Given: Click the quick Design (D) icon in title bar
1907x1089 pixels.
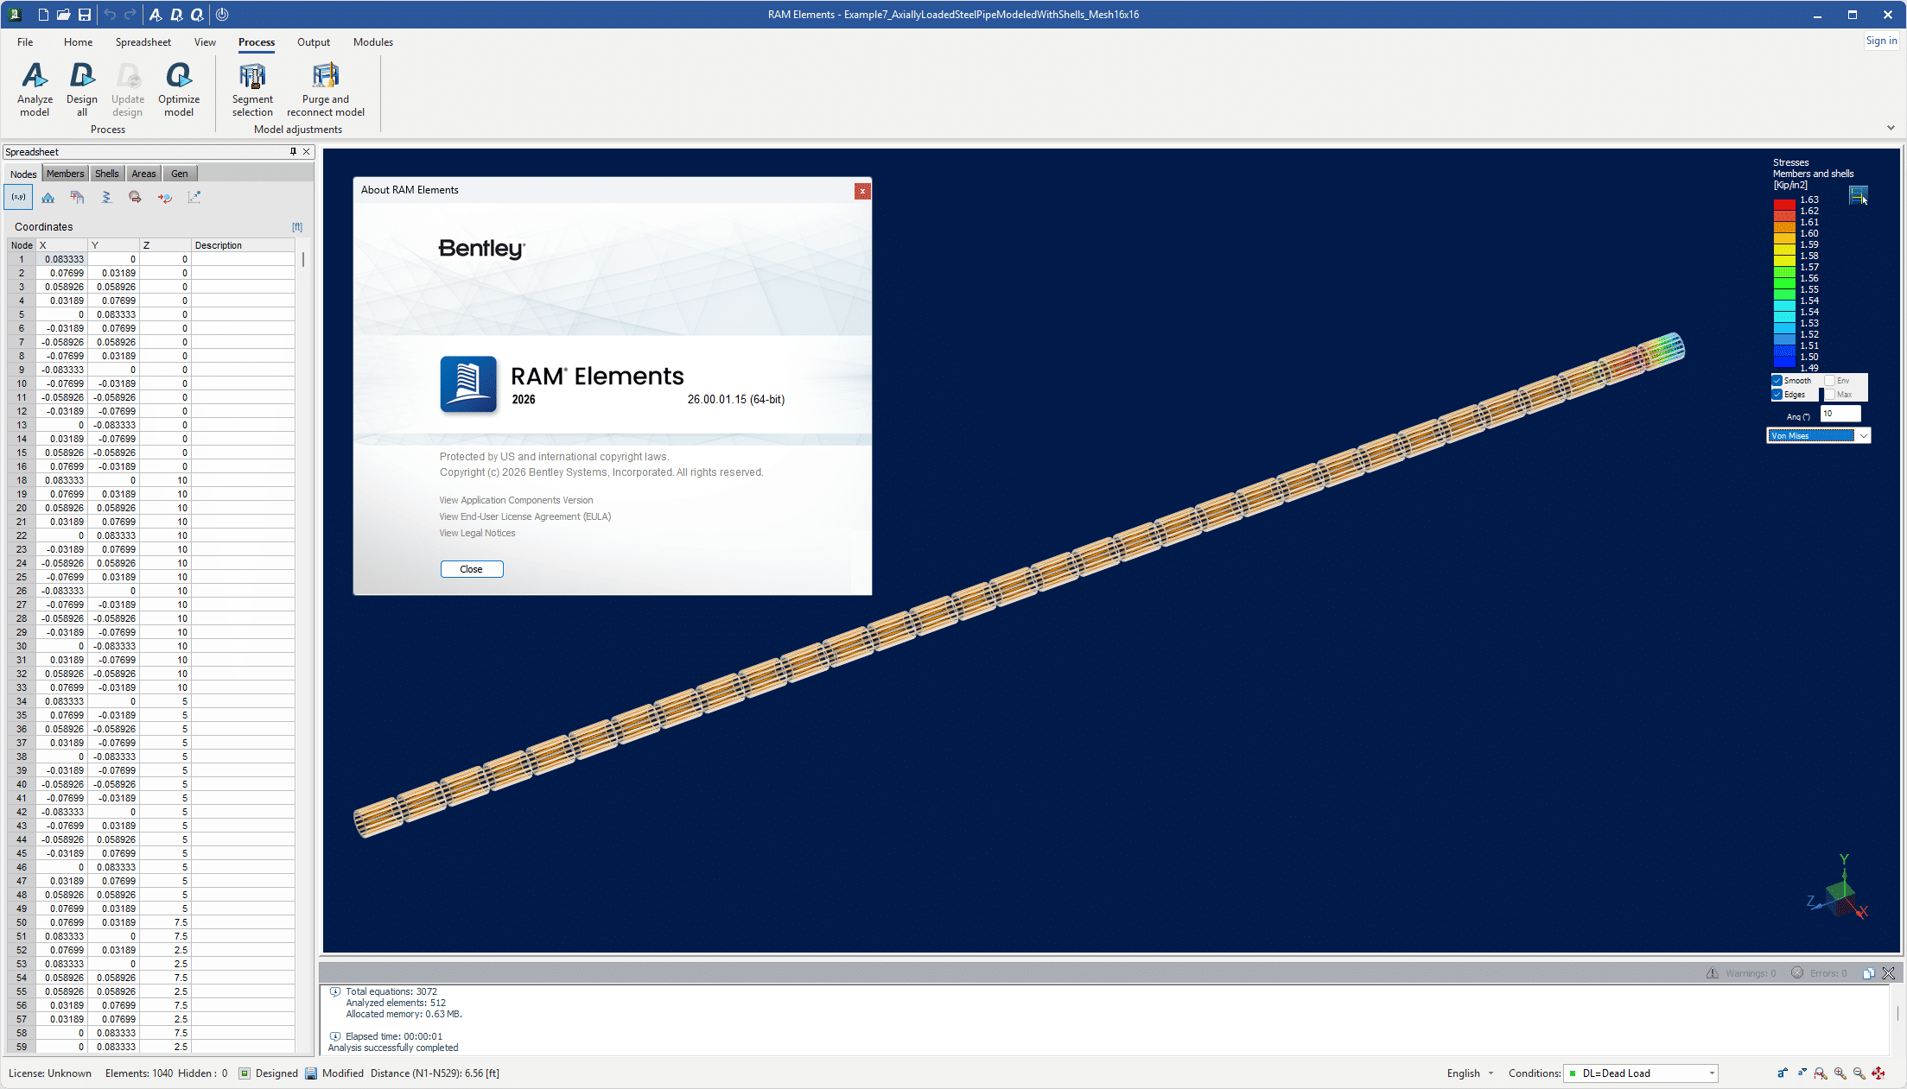Looking at the screenshot, I should pos(176,15).
